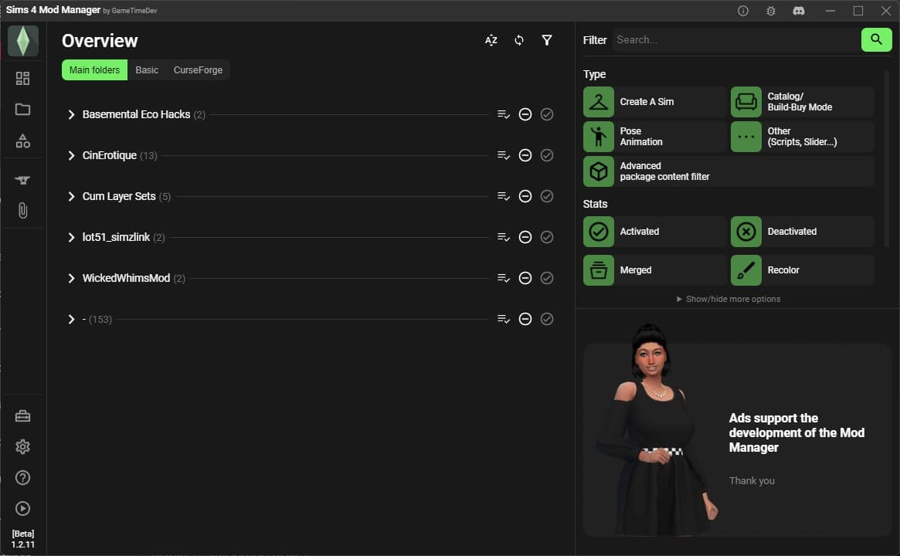Activate Cum Layer Sets with check circle
This screenshot has height=556, width=900.
pos(547,196)
